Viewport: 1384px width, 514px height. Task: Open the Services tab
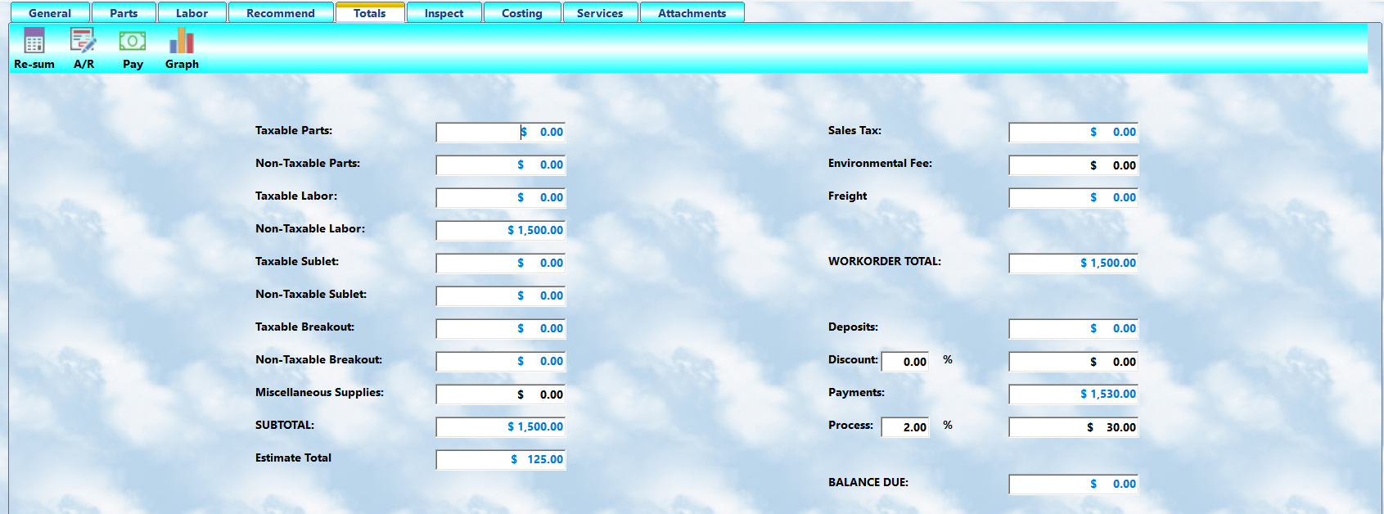600,13
